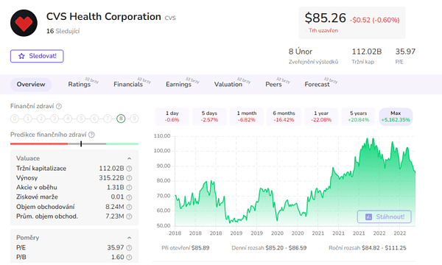The height and width of the screenshot is (265, 442).
Task: Click the Stáhnout! download button
Action: click(385, 216)
